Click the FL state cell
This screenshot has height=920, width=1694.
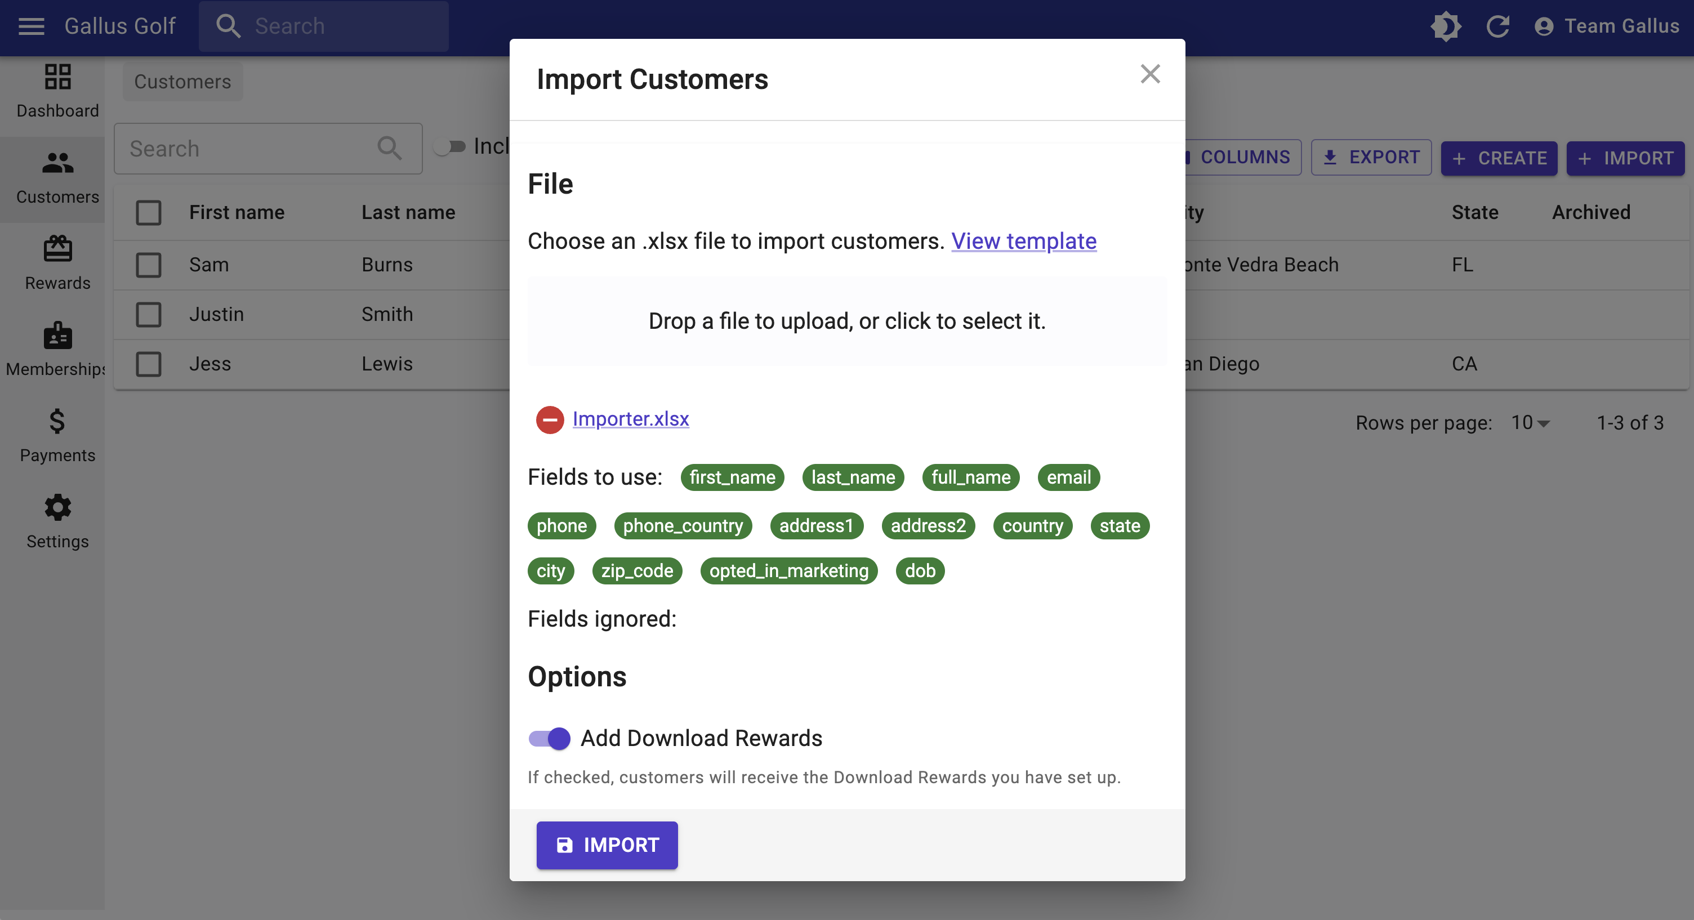(1463, 265)
